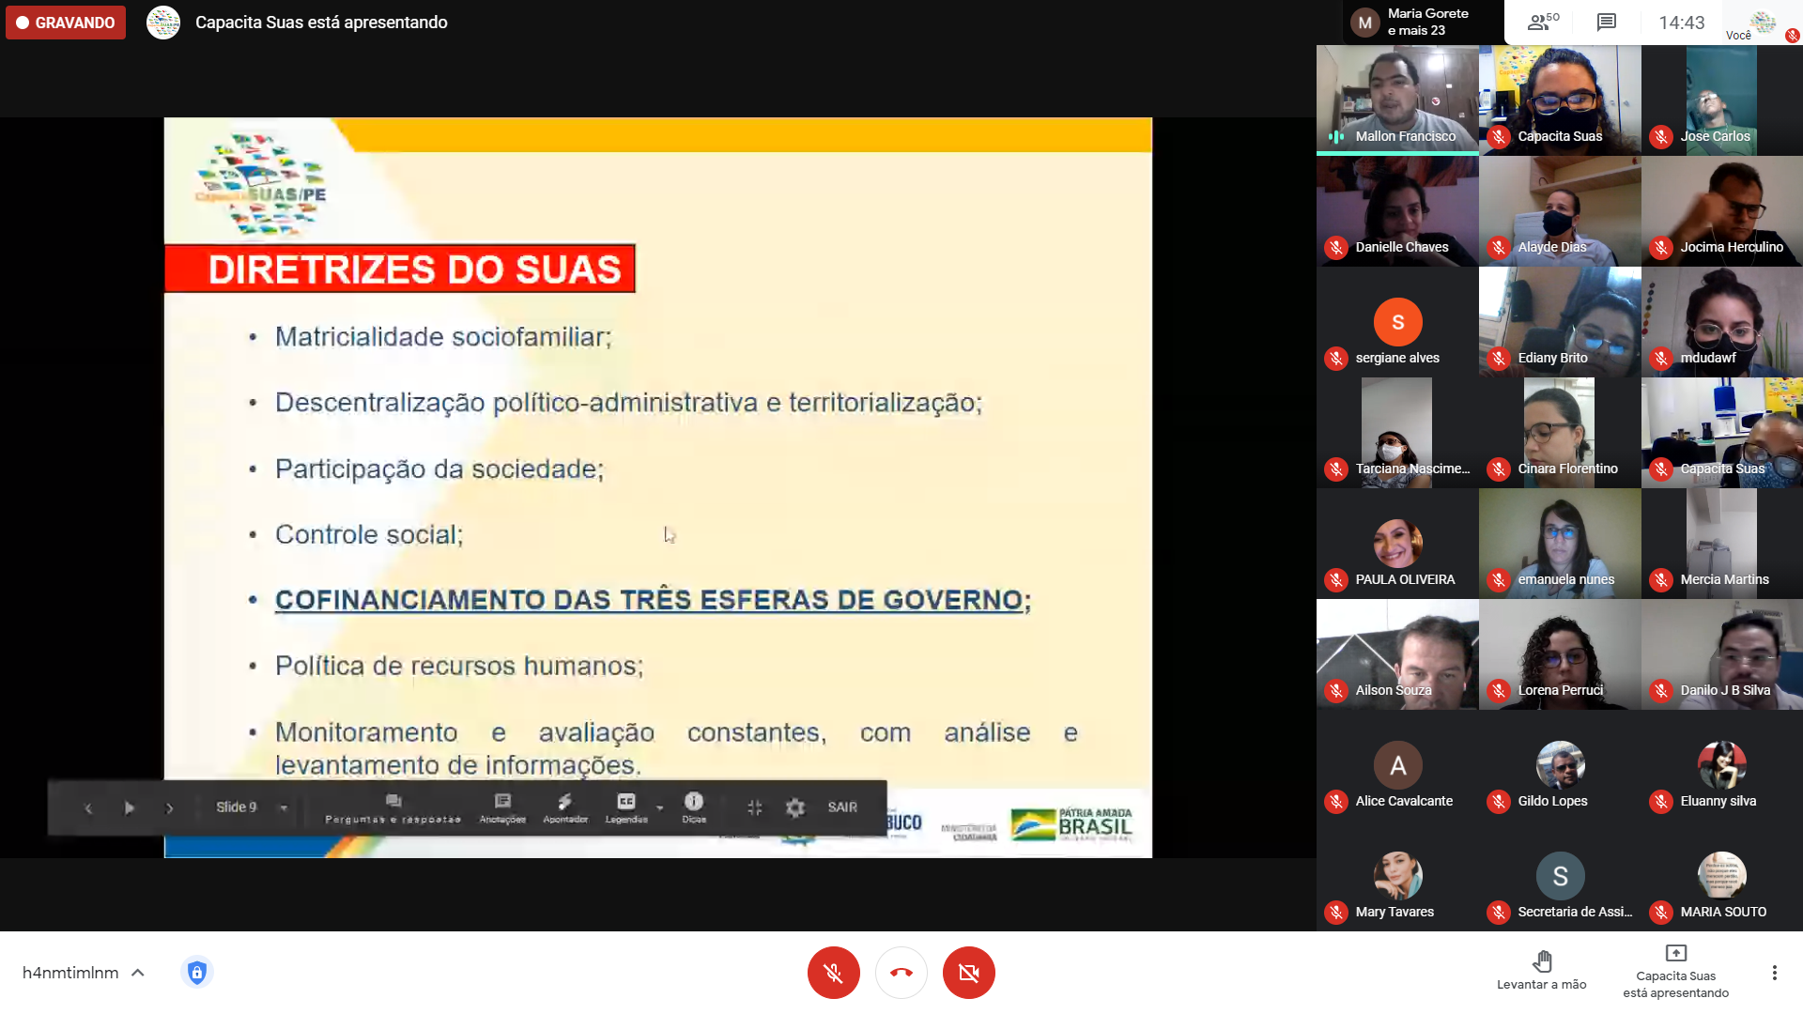Toggle microphone mute button
The height and width of the screenshot is (1014, 1803).
(833, 973)
